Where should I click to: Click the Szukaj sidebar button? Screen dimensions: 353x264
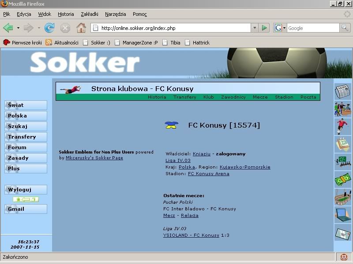point(26,126)
